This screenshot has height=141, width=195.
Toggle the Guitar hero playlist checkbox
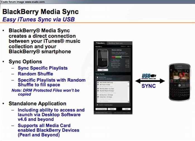coord(98,97)
